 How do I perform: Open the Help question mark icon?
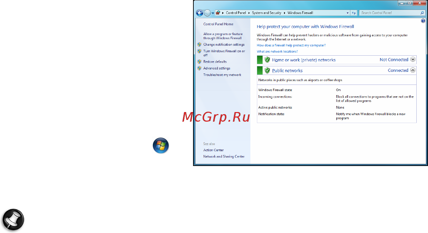(423, 21)
